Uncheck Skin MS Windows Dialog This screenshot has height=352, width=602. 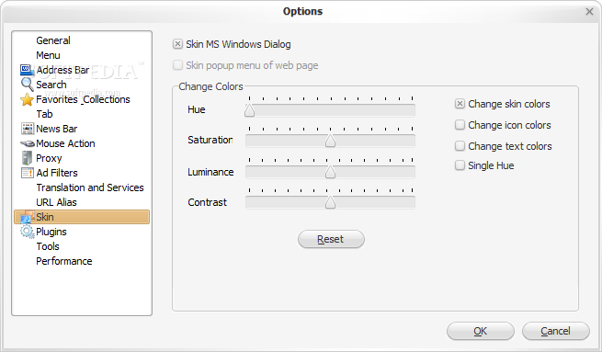pyautogui.click(x=177, y=44)
